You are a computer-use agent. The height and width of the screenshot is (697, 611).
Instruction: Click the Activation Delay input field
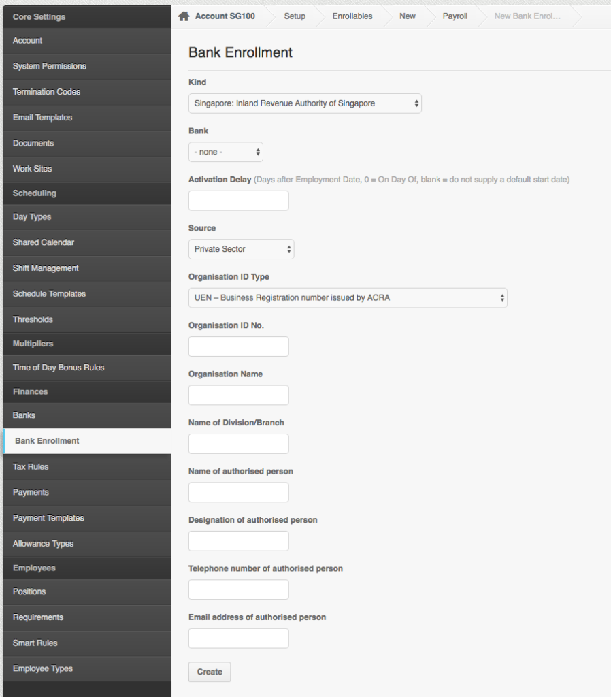[x=238, y=200]
